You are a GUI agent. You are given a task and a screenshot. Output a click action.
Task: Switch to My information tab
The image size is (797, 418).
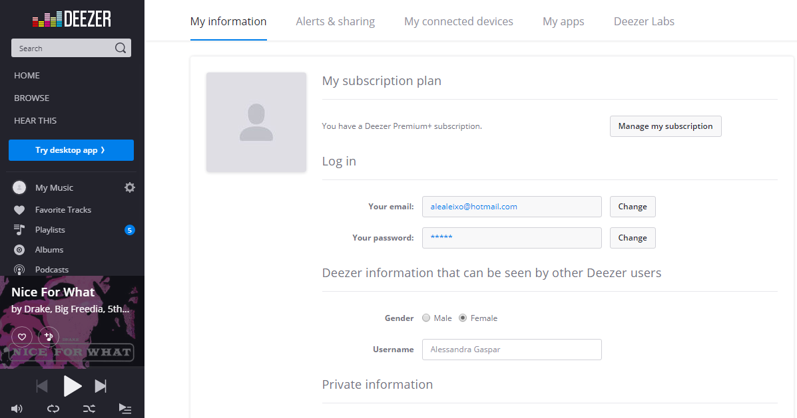pyautogui.click(x=228, y=21)
